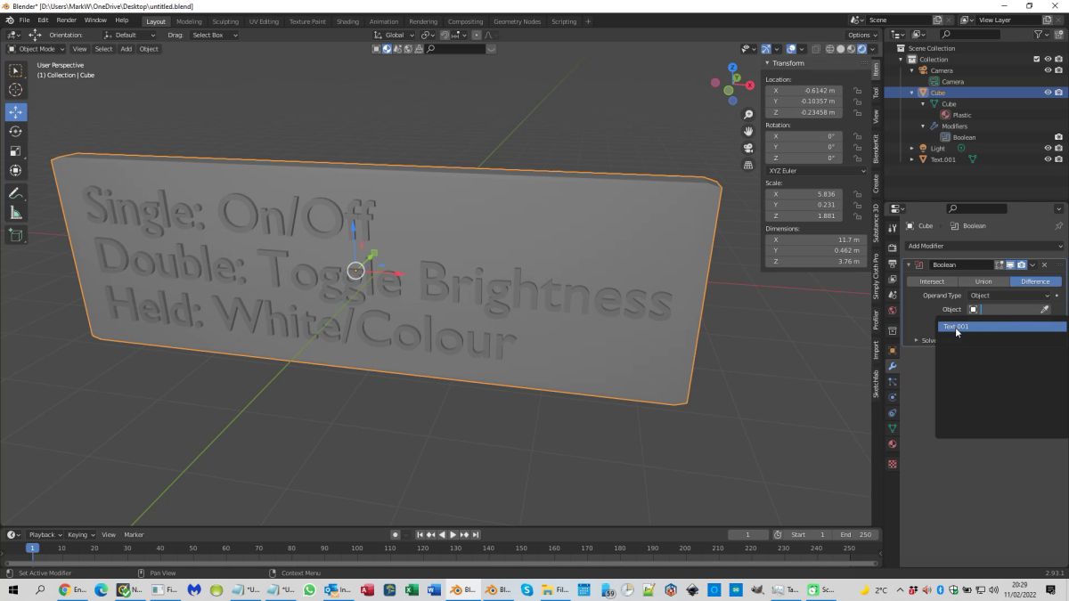Switch to the Shading workspace tab
1069x601 pixels.
click(347, 21)
